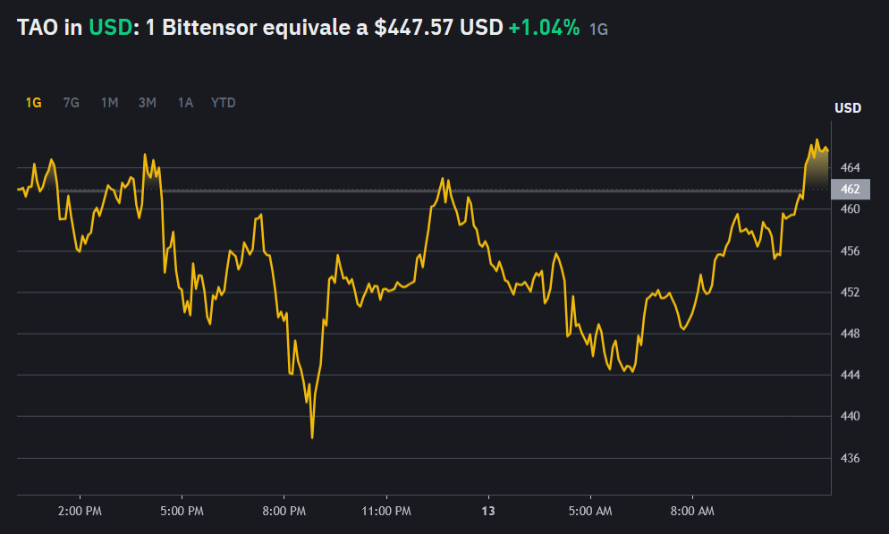Click the 444 y-axis label
Viewport: 889px width, 534px height.
pos(850,375)
